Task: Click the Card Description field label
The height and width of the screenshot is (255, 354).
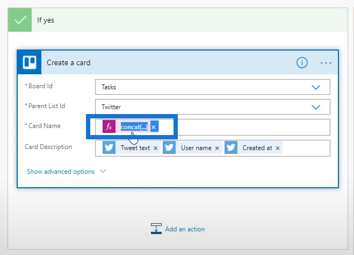Action: pyautogui.click(x=48, y=147)
